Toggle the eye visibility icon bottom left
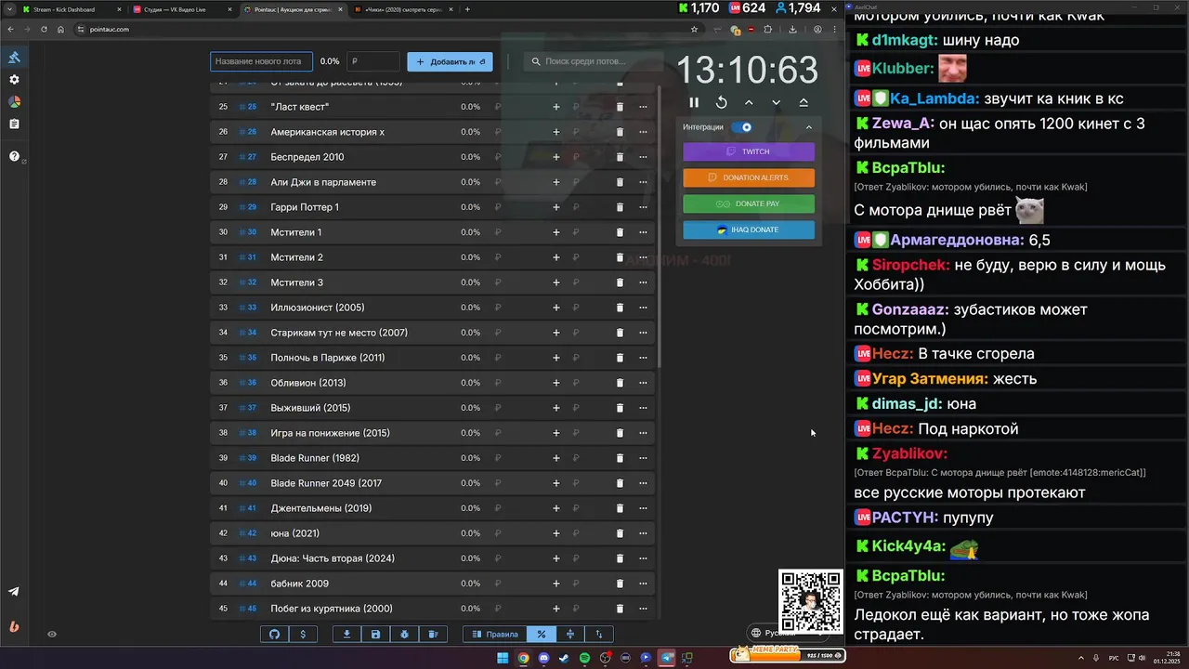 (52, 635)
